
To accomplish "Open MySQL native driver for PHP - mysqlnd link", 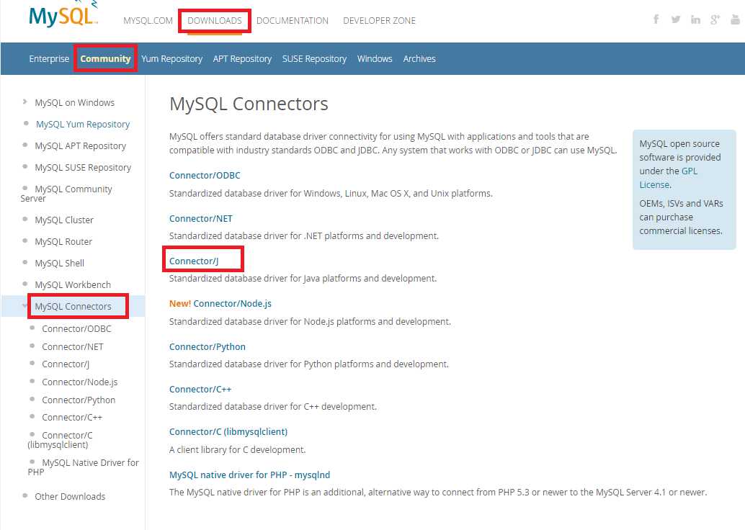I will tap(249, 475).
